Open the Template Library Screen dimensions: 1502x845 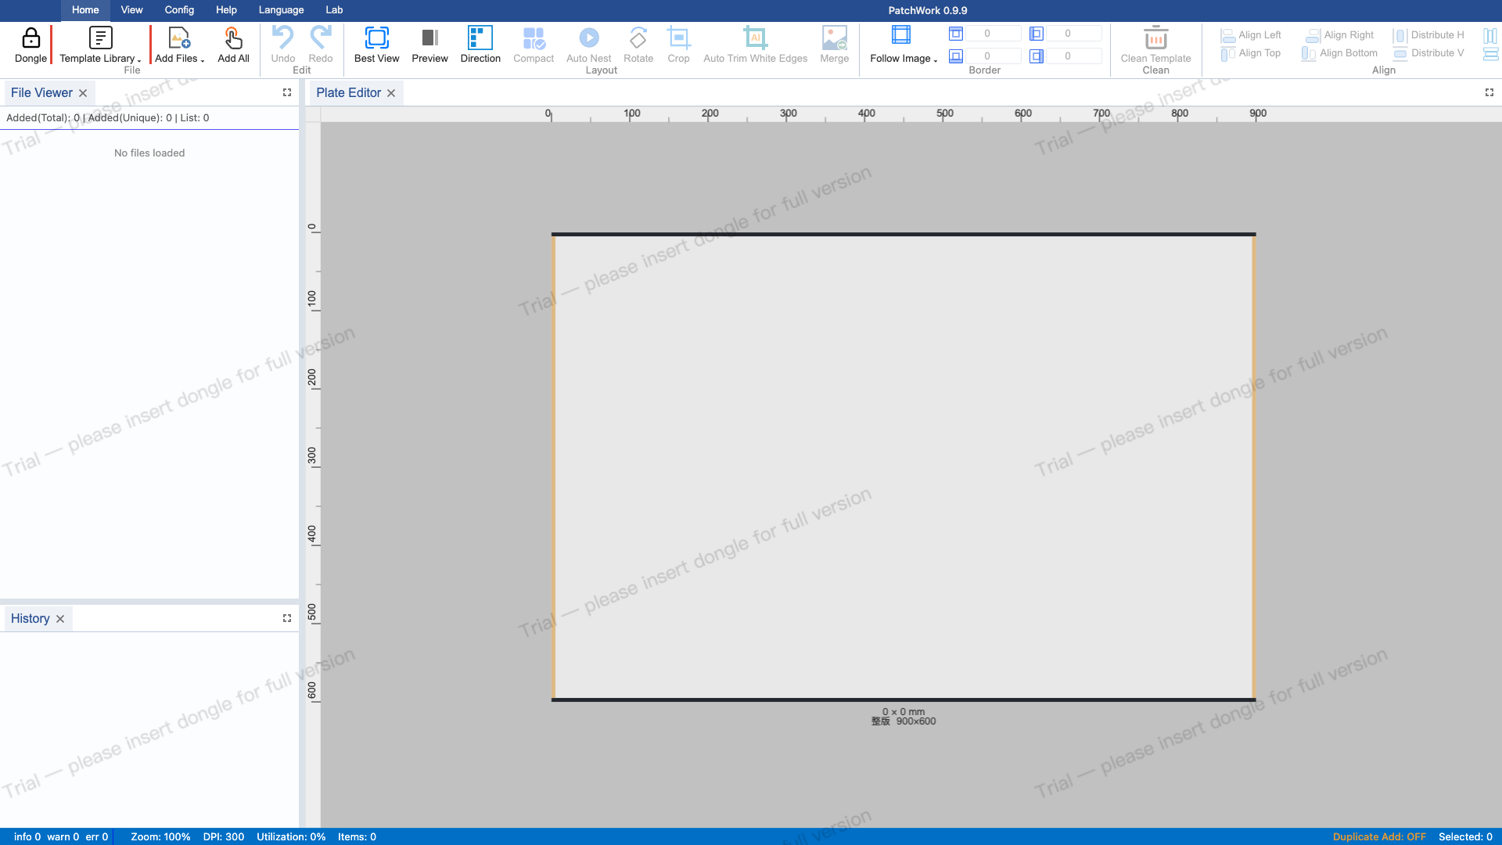tap(100, 45)
